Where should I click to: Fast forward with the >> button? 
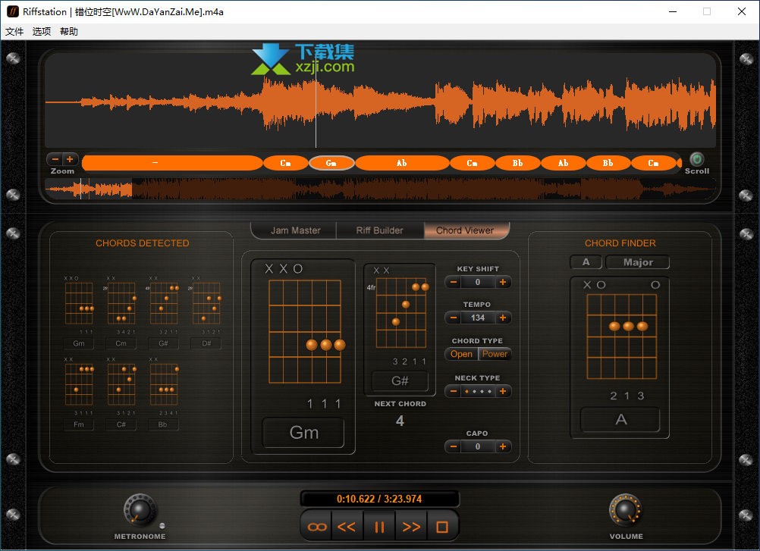tap(411, 527)
